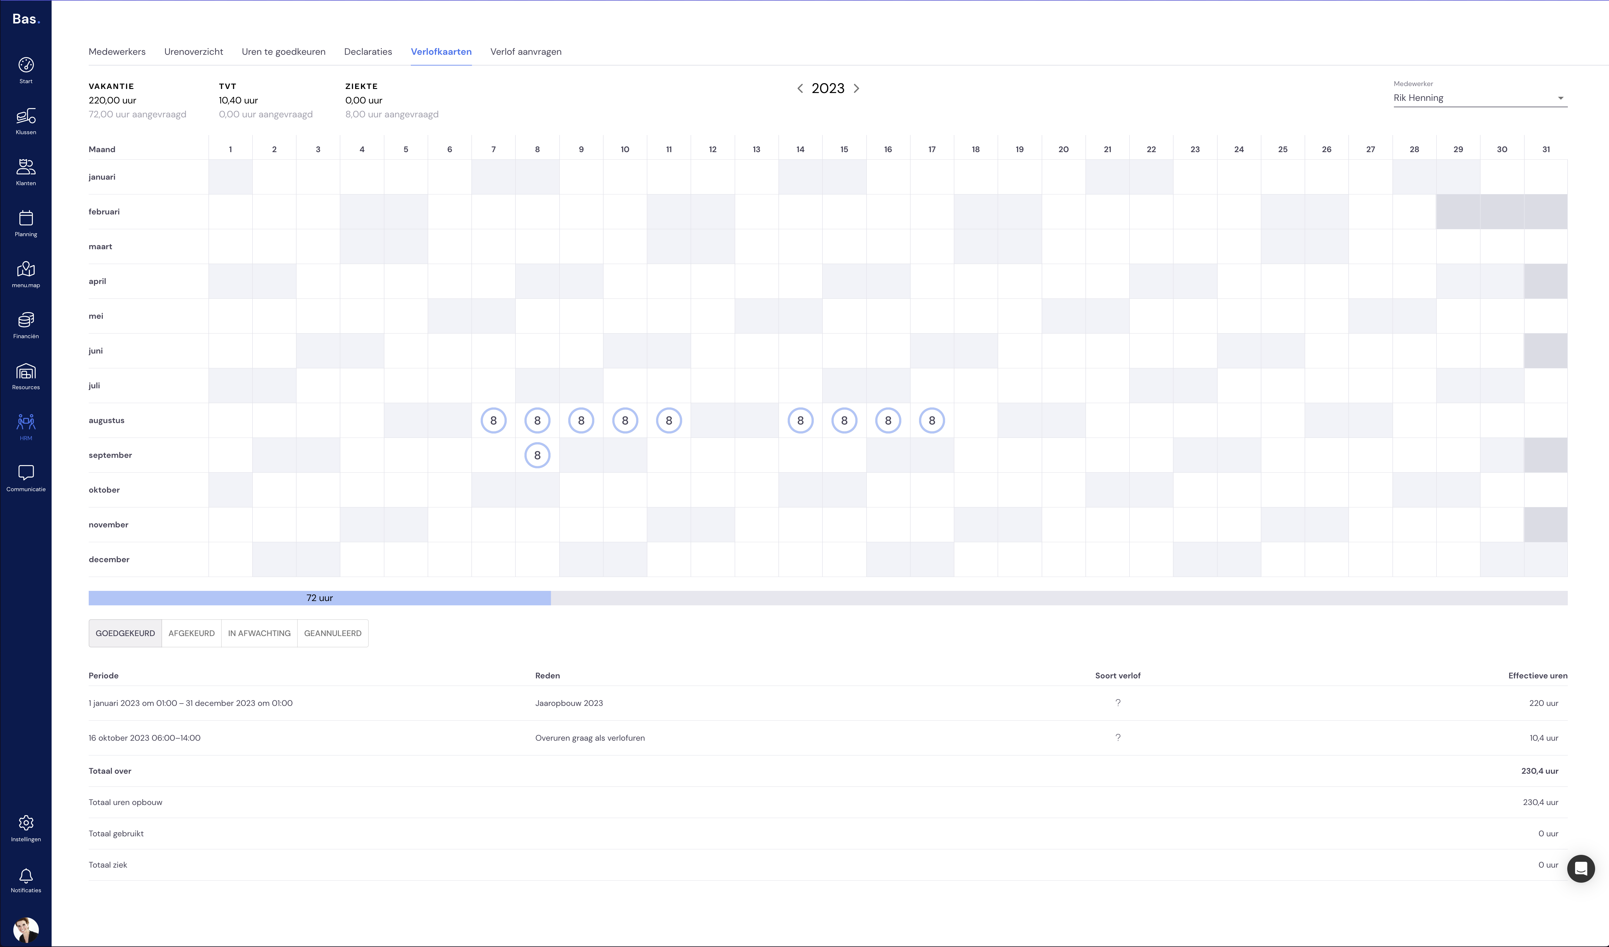Click the 'Totaal over' row label
The width and height of the screenshot is (1609, 947).
pos(110,771)
